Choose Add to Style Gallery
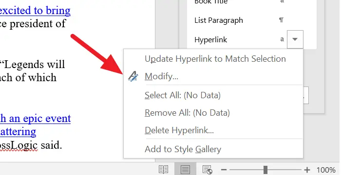Viewport: 341px width, 175px height. click(183, 149)
